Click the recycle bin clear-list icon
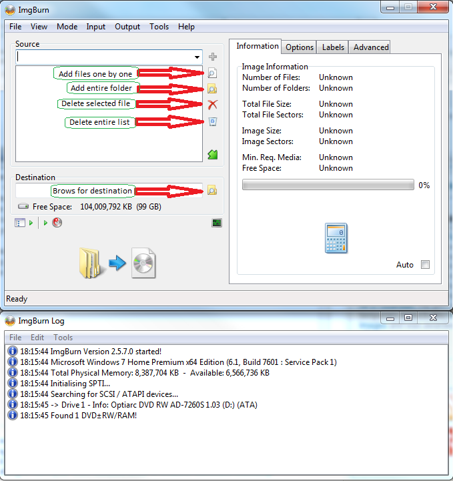This screenshot has height=481, width=453. tap(213, 121)
